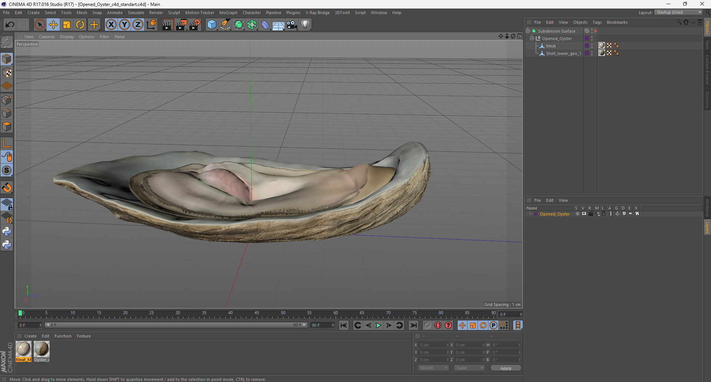Toggle the coordinate system icon
The height and width of the screenshot is (382, 711).
151,25
